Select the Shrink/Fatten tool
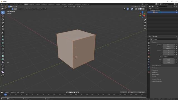Image resolution: width=178 pixels, height=100 pixels. coord(3,69)
